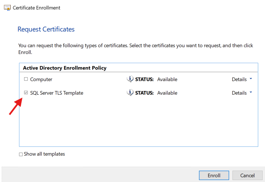The width and height of the screenshot is (265, 182).
Task: Click the Enroll button
Action: coord(214,176)
